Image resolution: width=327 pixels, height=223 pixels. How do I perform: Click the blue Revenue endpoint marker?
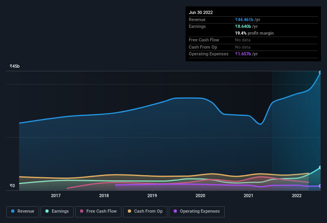320,72
